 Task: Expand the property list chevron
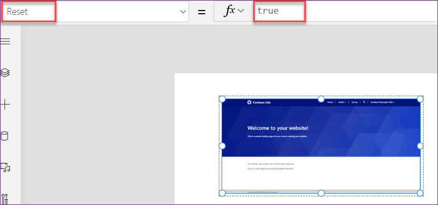click(183, 12)
